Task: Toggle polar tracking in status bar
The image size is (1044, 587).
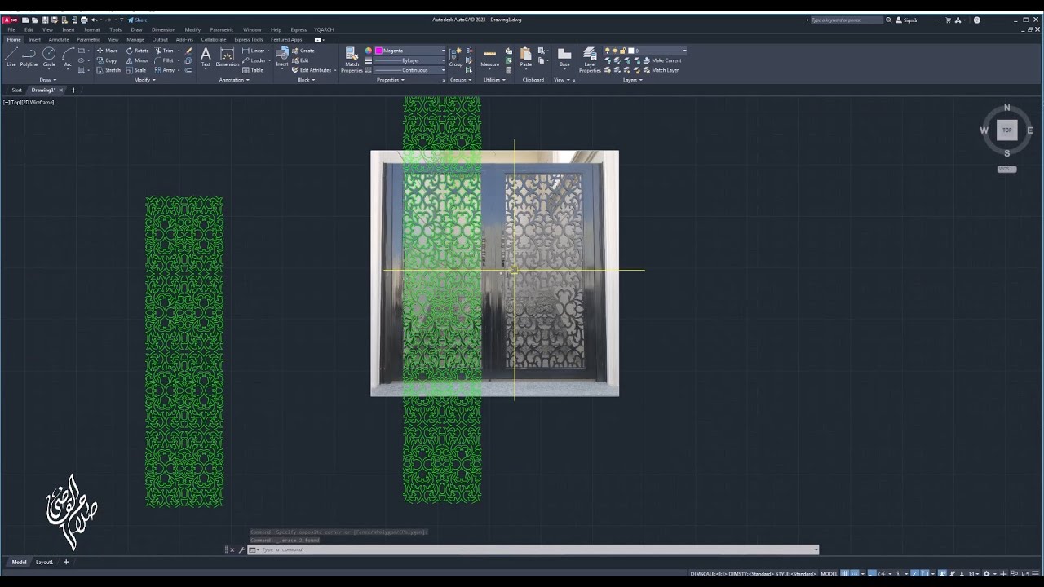Action: pyautogui.click(x=882, y=573)
